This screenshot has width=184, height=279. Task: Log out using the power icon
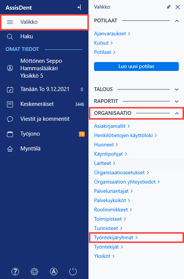click(73, 272)
